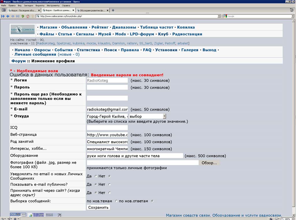Close the 'Обсуждаем развитие фо...' tab

[108, 10]
